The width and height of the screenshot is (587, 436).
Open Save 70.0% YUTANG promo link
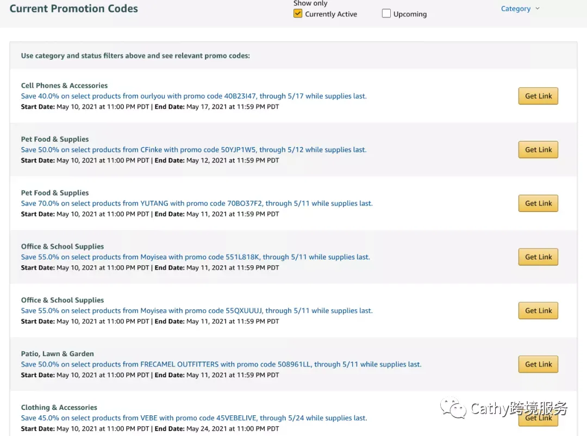point(197,203)
